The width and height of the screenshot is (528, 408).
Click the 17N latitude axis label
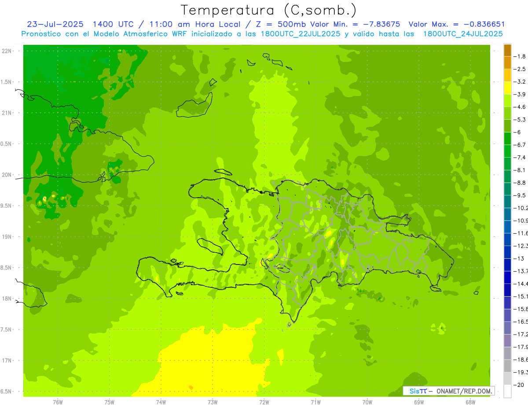pos(6,360)
